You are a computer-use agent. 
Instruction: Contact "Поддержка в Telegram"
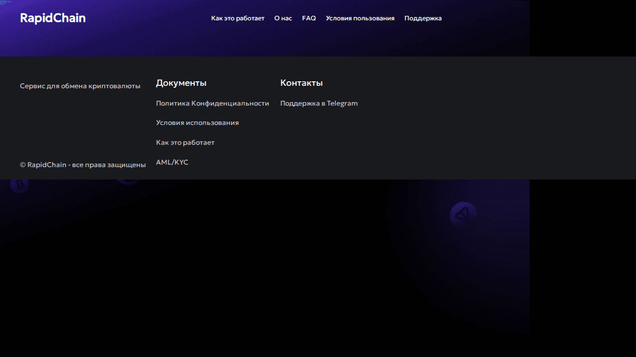pos(318,104)
